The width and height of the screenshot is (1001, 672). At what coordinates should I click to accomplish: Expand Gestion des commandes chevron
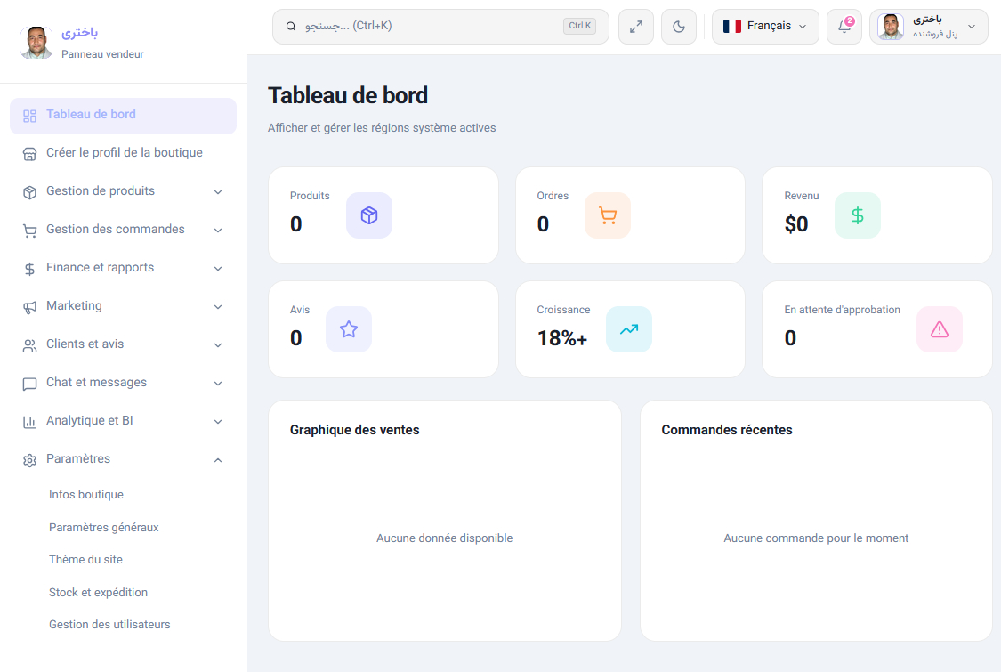click(x=218, y=230)
